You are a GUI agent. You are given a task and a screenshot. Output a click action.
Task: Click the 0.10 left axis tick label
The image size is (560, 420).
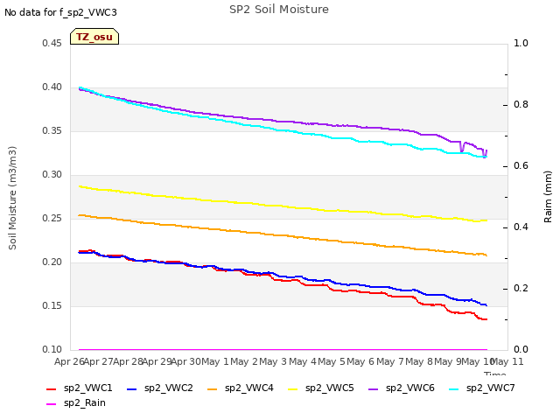click(x=52, y=350)
